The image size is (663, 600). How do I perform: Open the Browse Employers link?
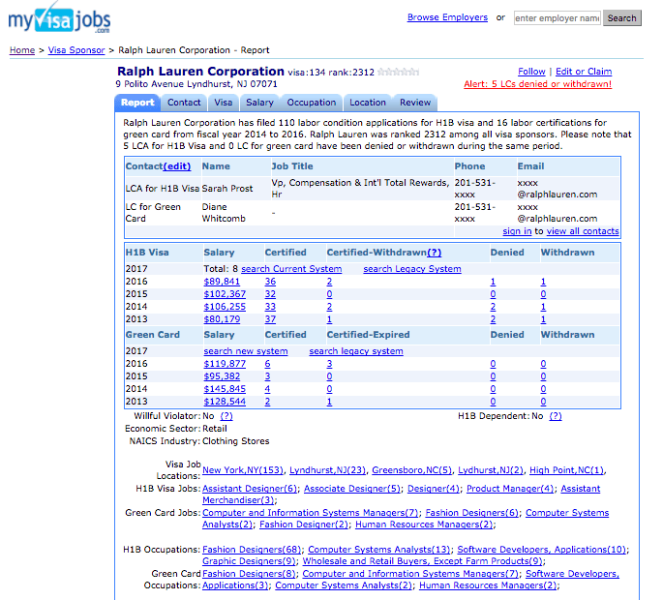pos(447,17)
